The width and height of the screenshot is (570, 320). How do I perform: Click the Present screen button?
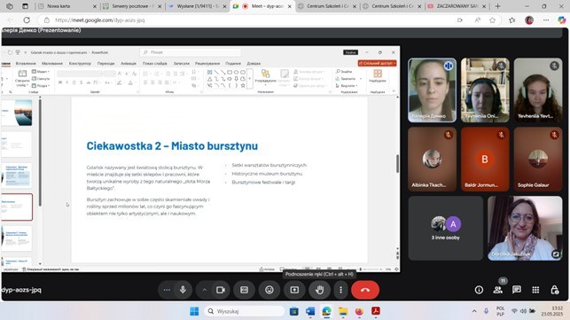(294, 290)
